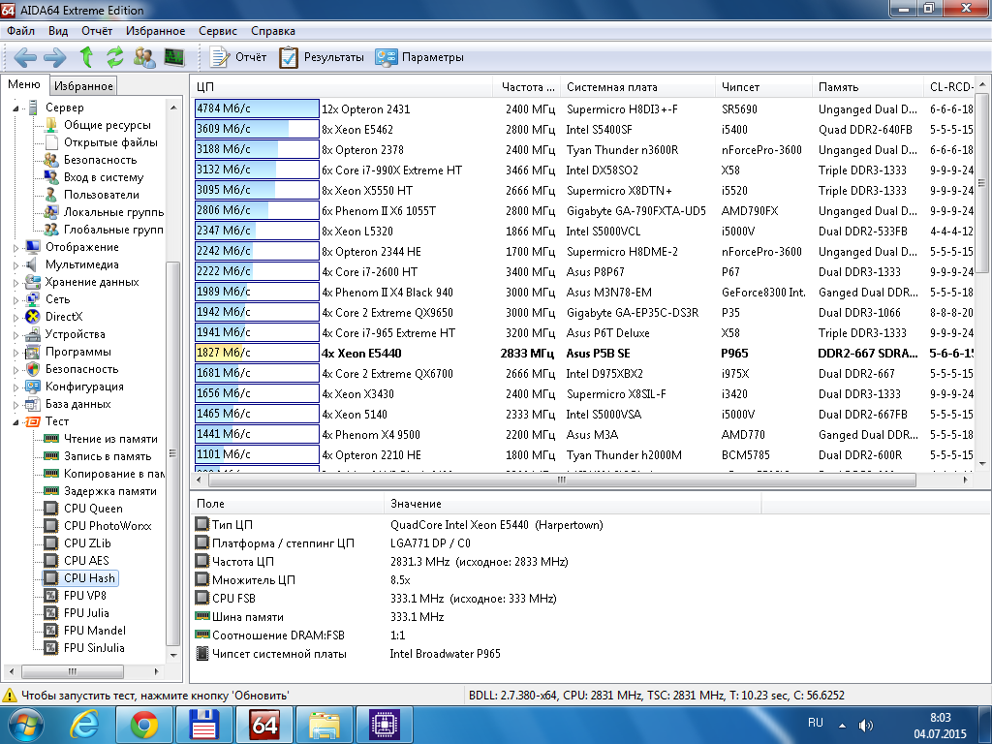Select the FPU VP8 benchmark icon

(x=51, y=596)
